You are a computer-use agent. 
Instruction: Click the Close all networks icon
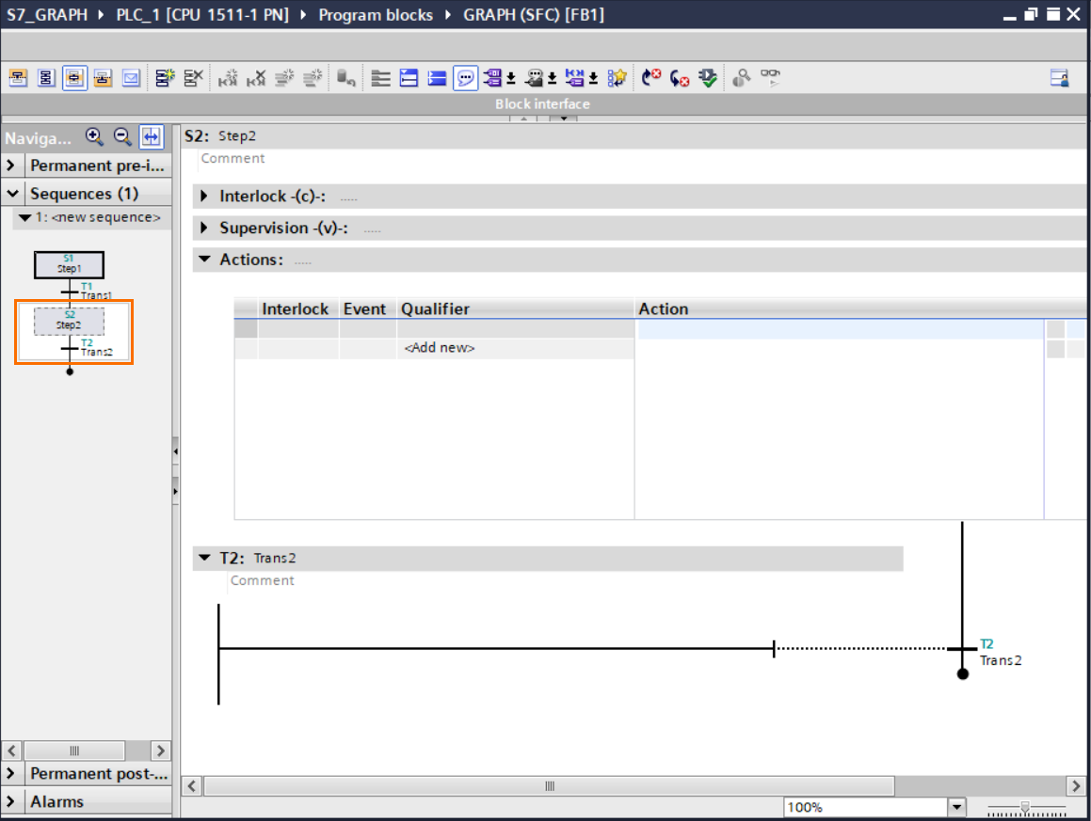380,78
